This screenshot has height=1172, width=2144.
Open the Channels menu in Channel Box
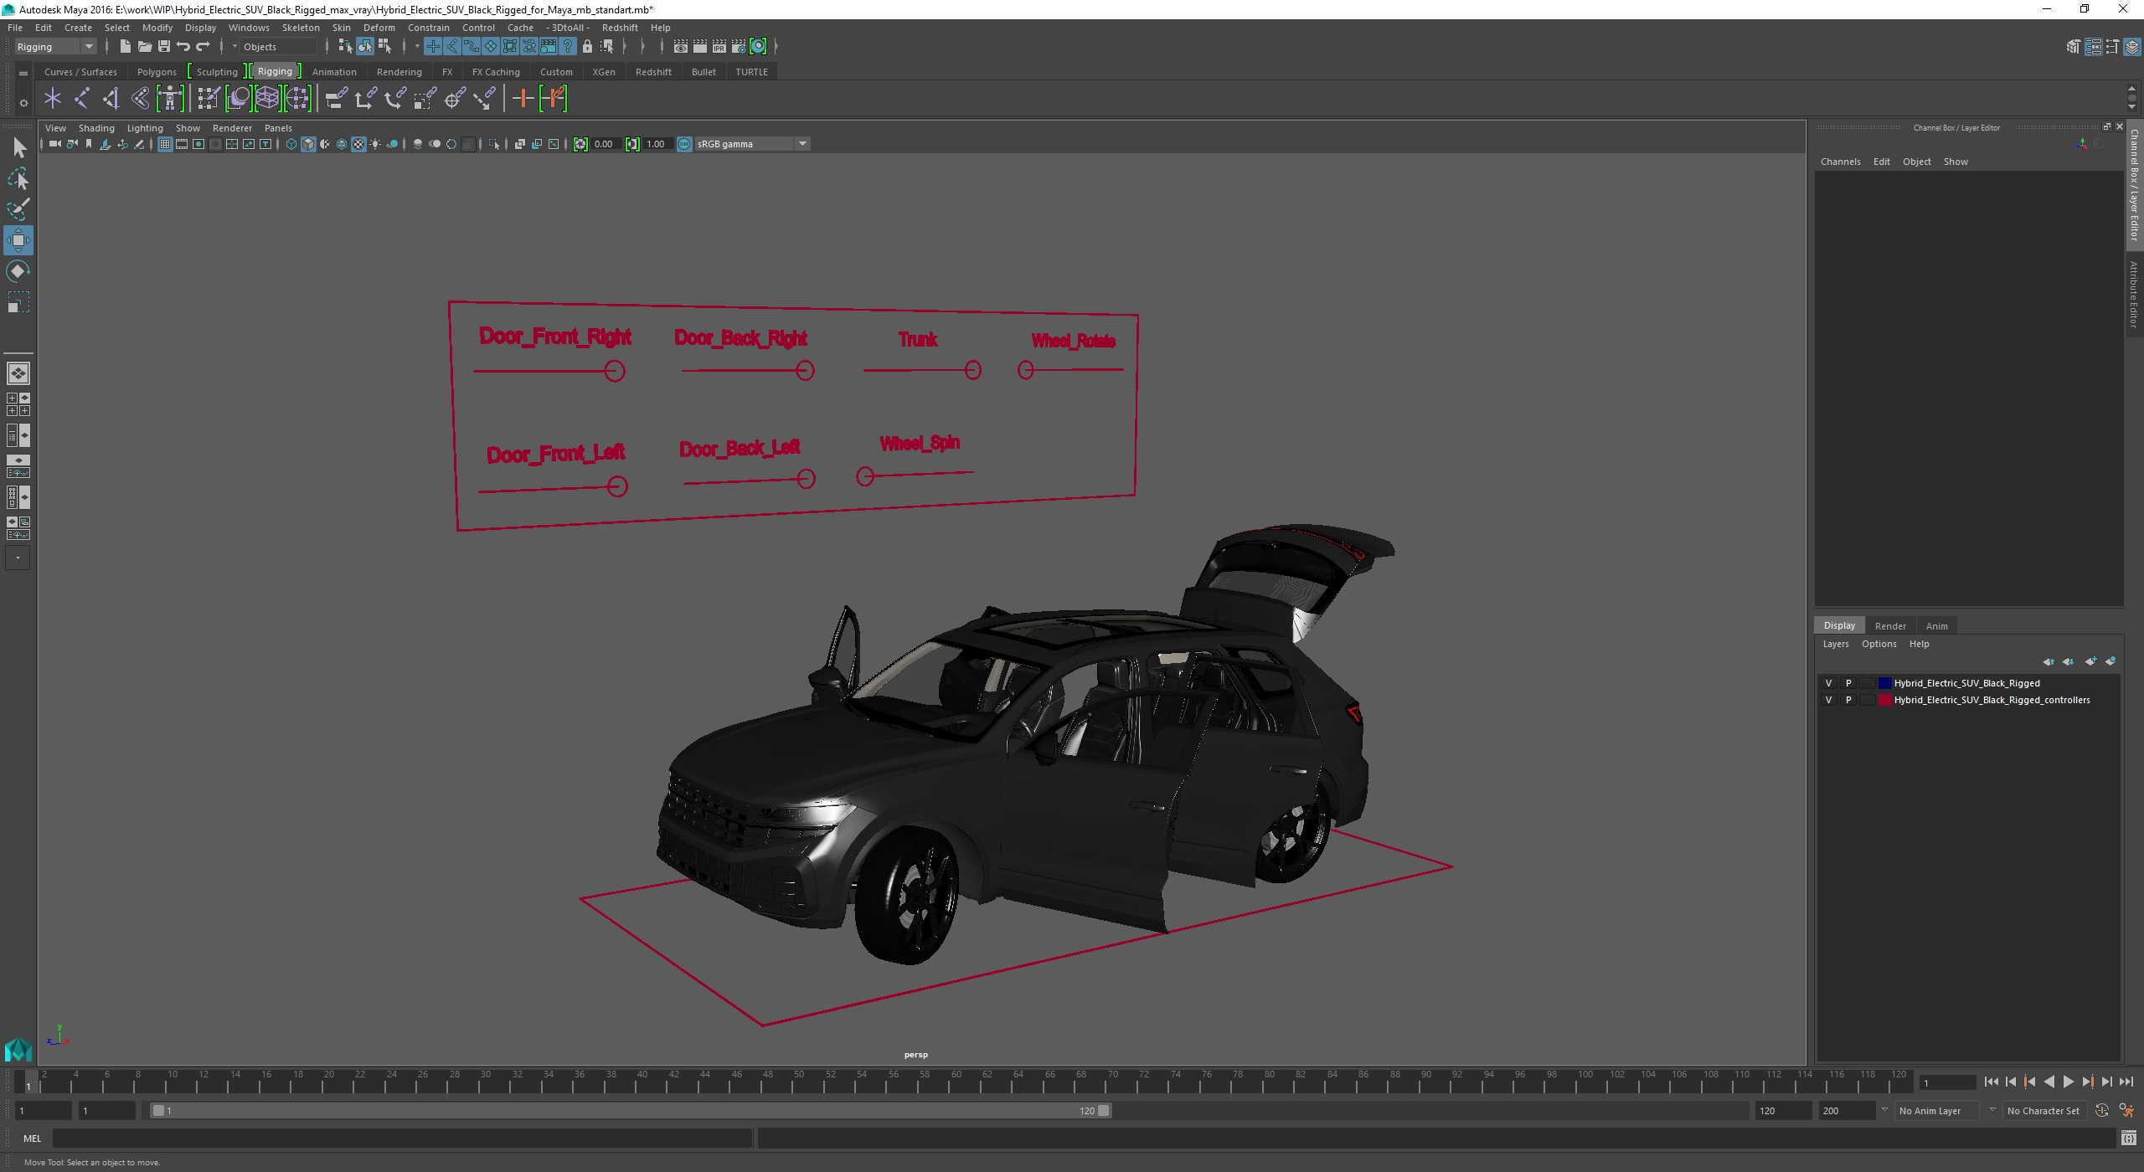point(1840,162)
